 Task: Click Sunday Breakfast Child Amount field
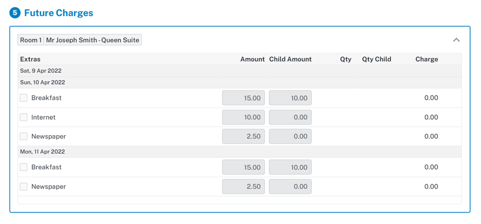290,98
